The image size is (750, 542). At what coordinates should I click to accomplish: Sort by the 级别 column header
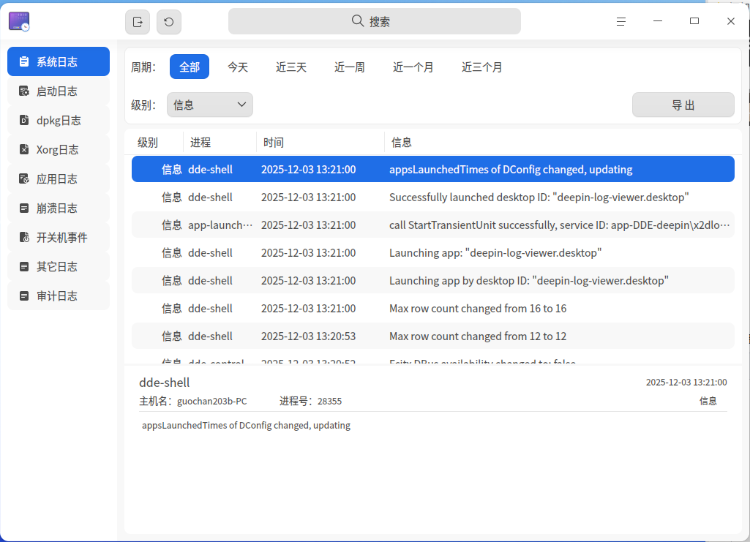click(x=154, y=142)
